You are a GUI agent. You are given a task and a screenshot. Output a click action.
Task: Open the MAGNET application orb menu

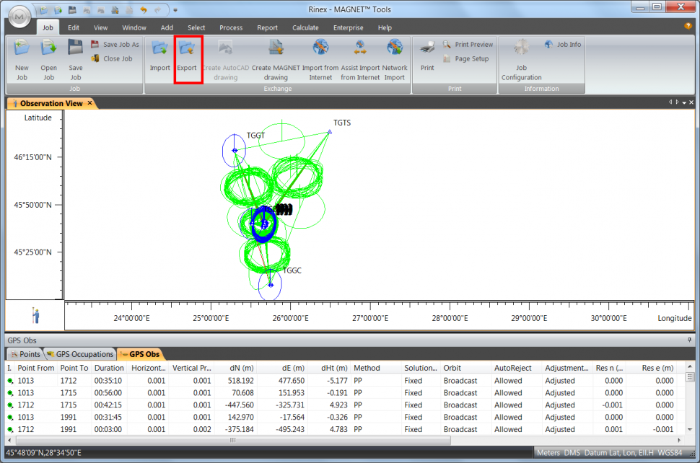point(19,17)
